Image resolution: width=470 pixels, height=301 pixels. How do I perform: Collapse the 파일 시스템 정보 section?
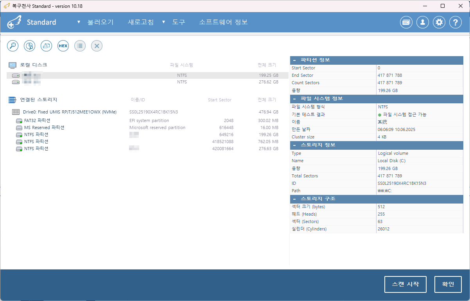point(294,99)
